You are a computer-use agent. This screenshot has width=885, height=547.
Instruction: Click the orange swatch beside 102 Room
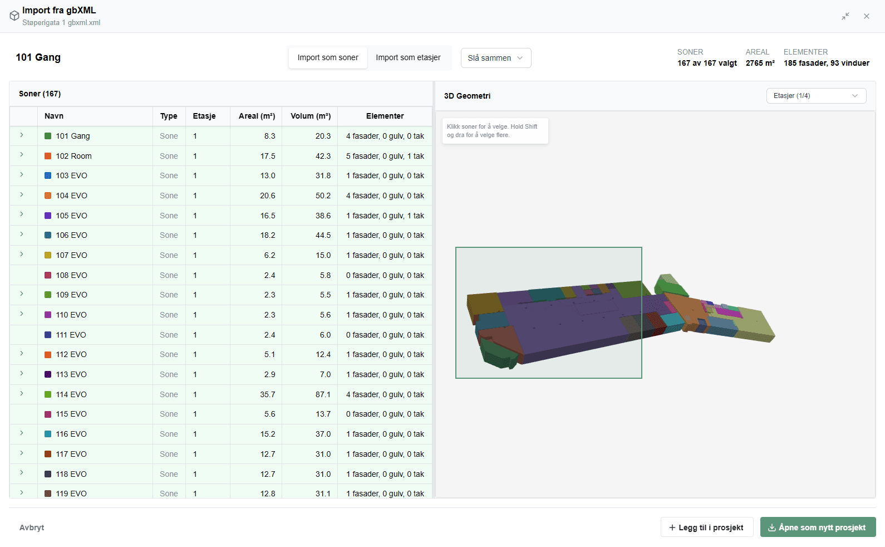[48, 156]
